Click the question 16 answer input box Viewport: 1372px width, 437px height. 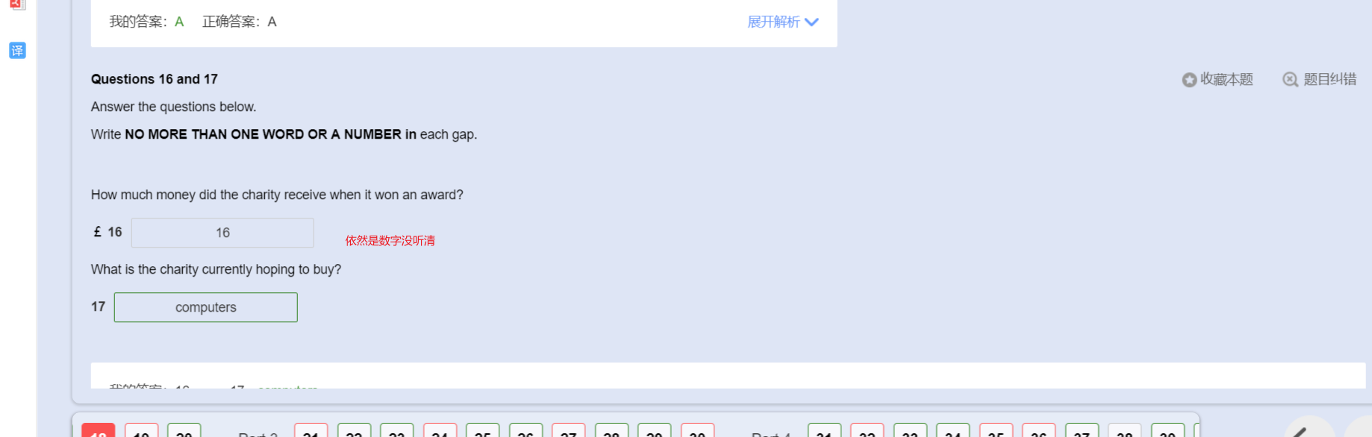tap(222, 233)
